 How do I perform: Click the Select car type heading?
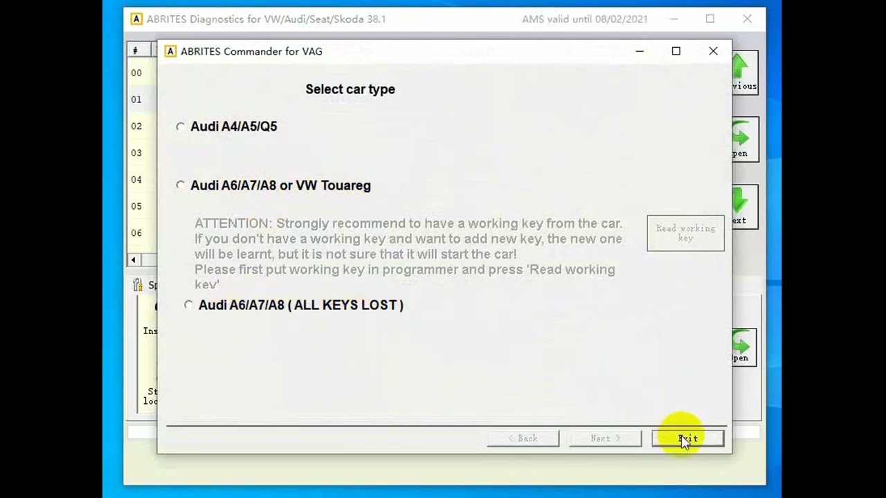(x=350, y=89)
